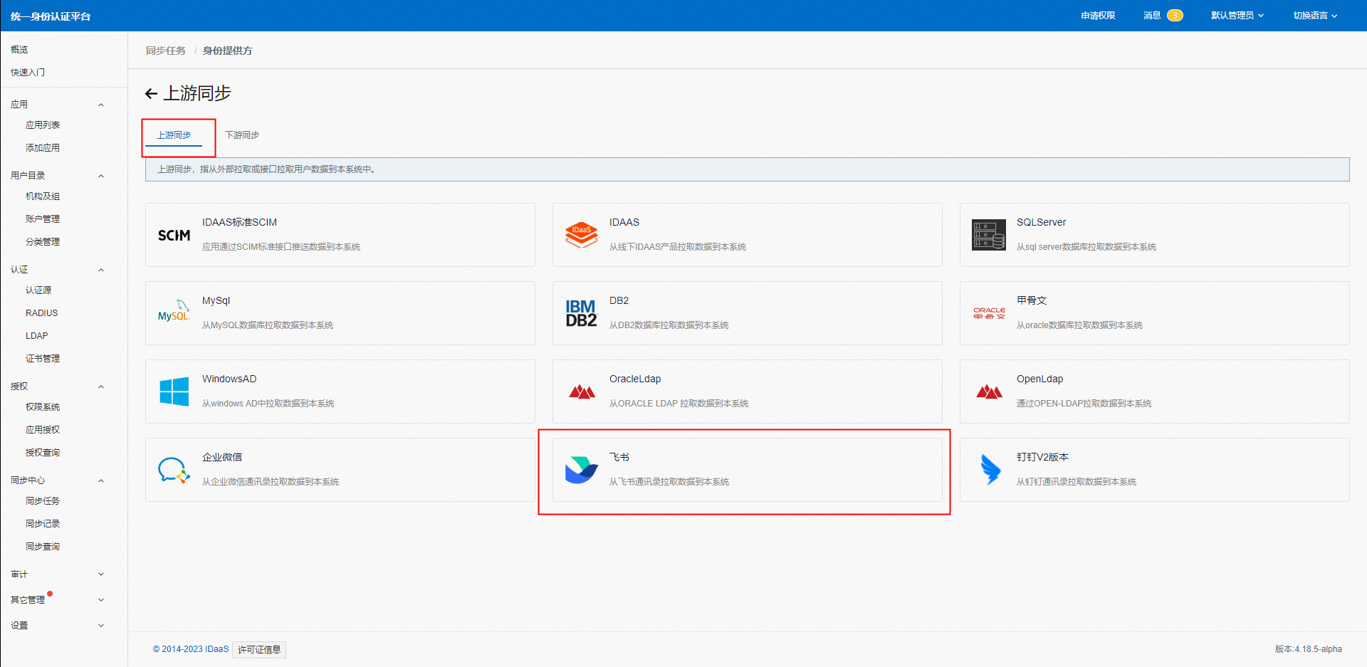Open 权限系统 in the sidebar
The image size is (1367, 667).
43,407
